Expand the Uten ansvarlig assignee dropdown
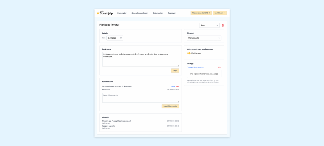This screenshot has width=324, height=146. coord(204,38)
